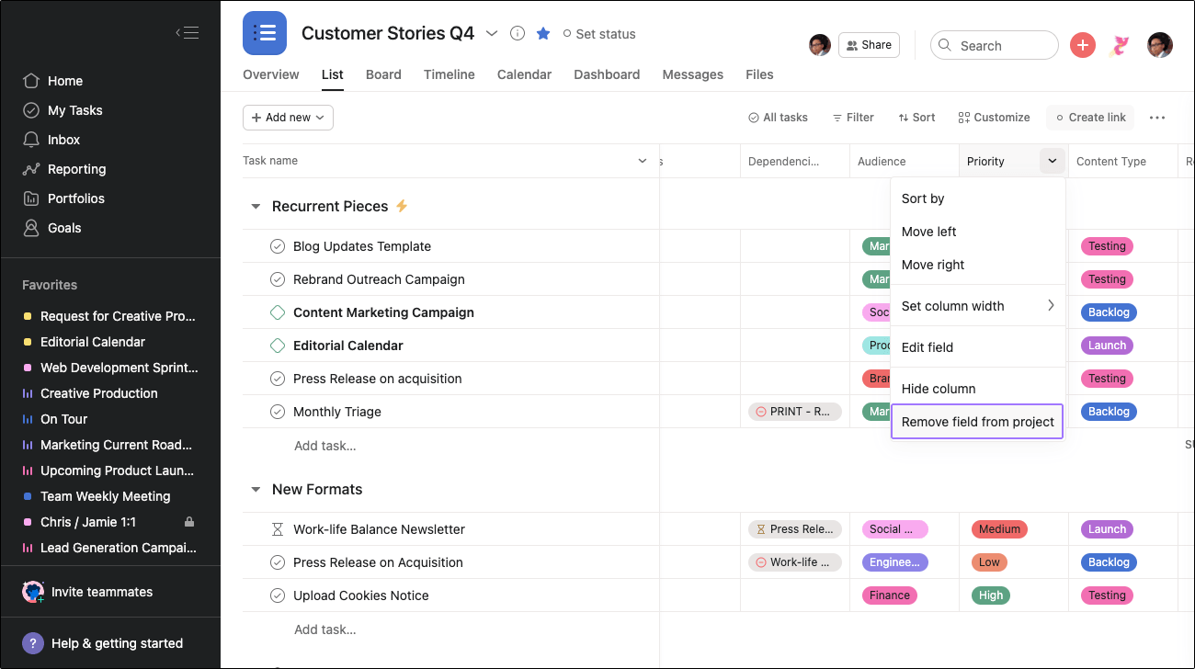The image size is (1195, 669).
Task: Switch to Overview tab
Action: tap(270, 74)
